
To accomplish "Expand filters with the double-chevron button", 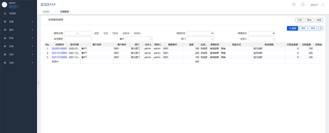I will coord(321,28).
